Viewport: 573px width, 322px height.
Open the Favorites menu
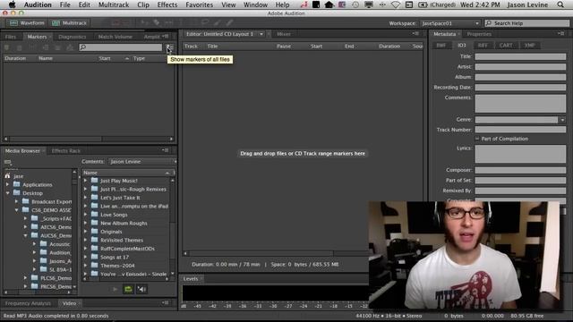(x=199, y=4)
